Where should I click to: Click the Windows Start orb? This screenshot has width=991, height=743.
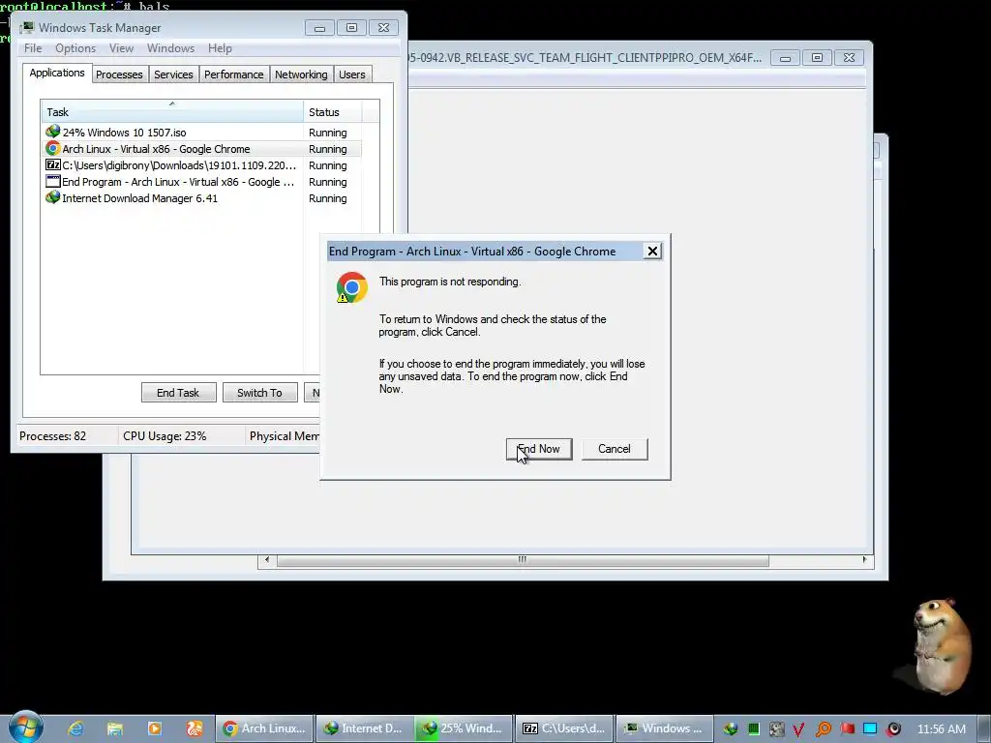25,727
